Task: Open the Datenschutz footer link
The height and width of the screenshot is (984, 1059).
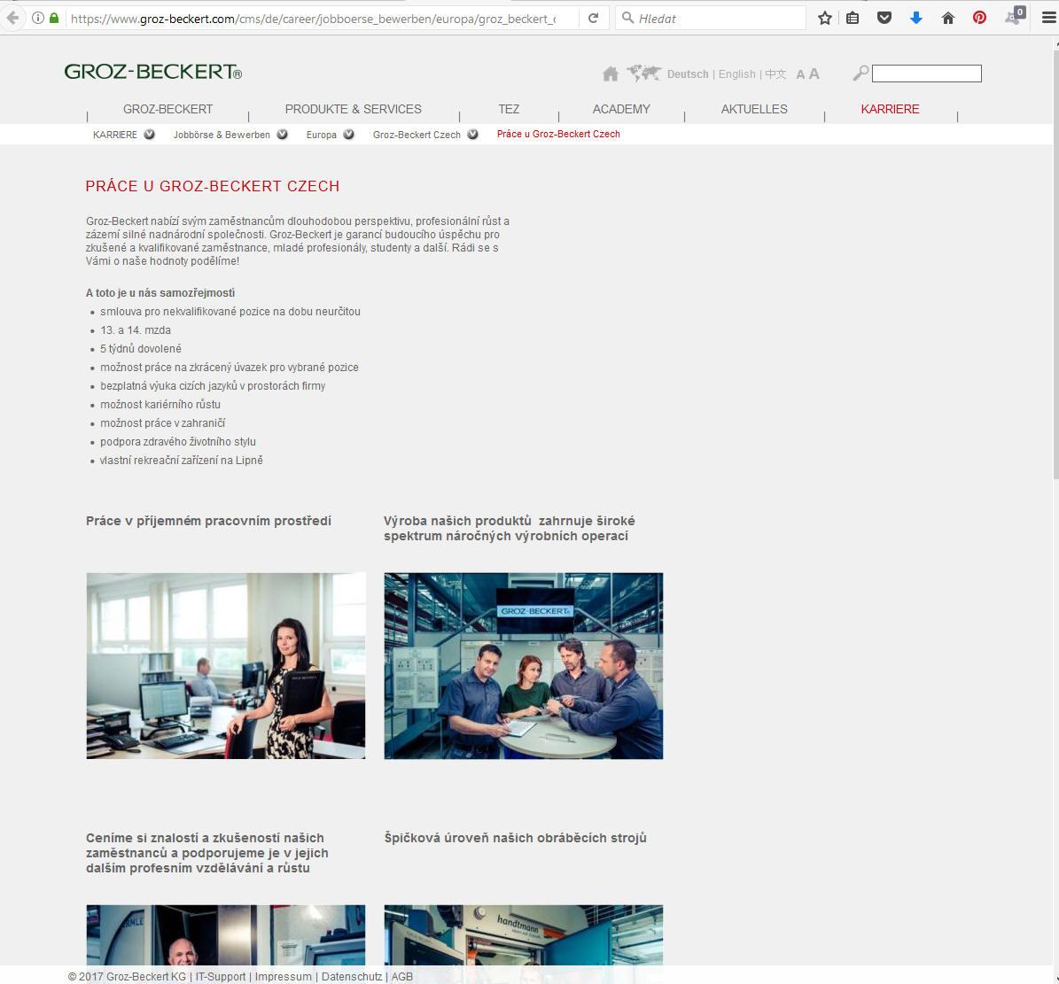Action: tap(352, 977)
